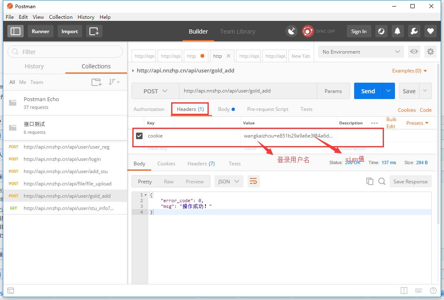Open the History menu
This screenshot has height=300, width=444.
pyautogui.click(x=86, y=17)
